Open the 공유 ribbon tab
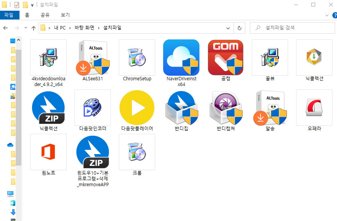 pos(45,15)
